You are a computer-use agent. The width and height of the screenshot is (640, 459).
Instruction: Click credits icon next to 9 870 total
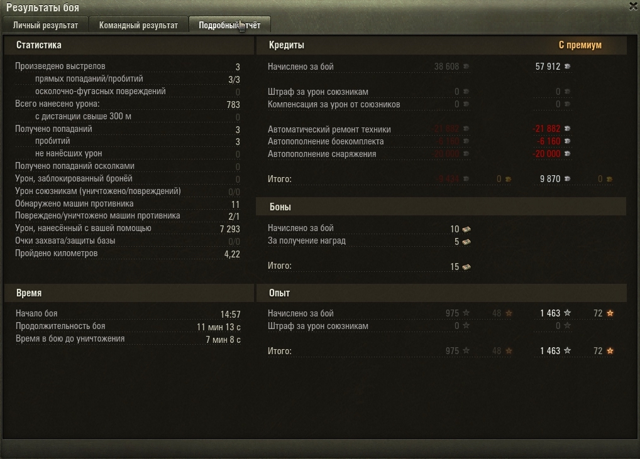(567, 178)
